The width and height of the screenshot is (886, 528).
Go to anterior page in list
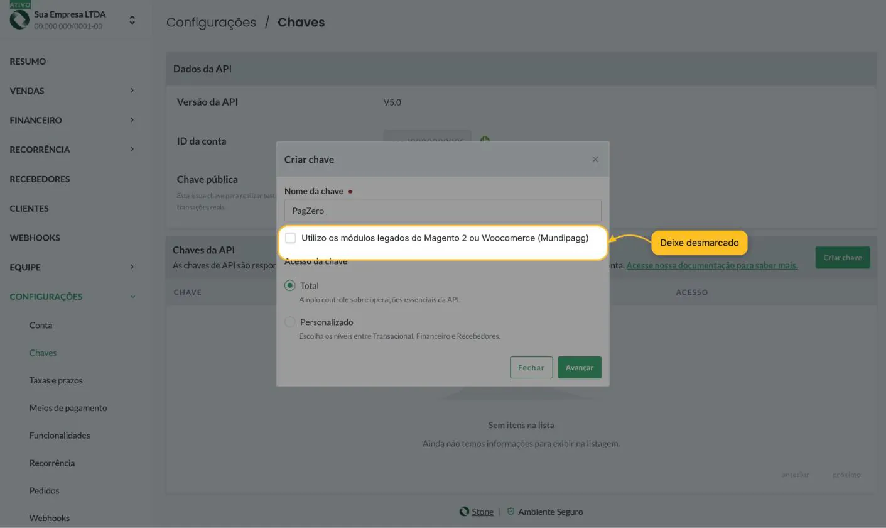coord(795,475)
